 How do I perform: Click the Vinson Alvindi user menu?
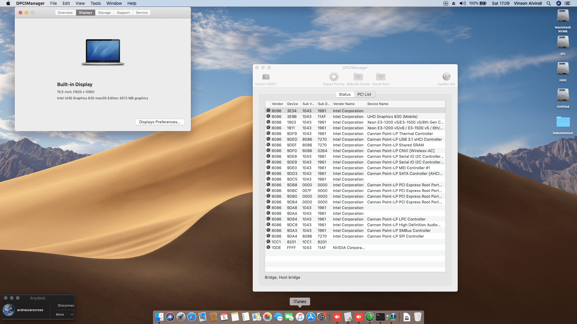coord(528,3)
